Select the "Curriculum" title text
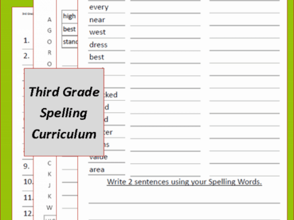This screenshot has width=294, height=220. pyautogui.click(x=64, y=134)
